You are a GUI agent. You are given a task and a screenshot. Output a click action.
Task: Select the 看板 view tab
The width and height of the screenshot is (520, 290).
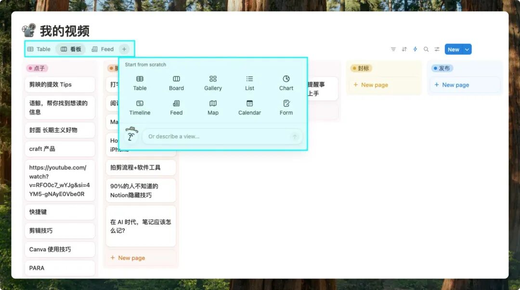[x=71, y=49]
